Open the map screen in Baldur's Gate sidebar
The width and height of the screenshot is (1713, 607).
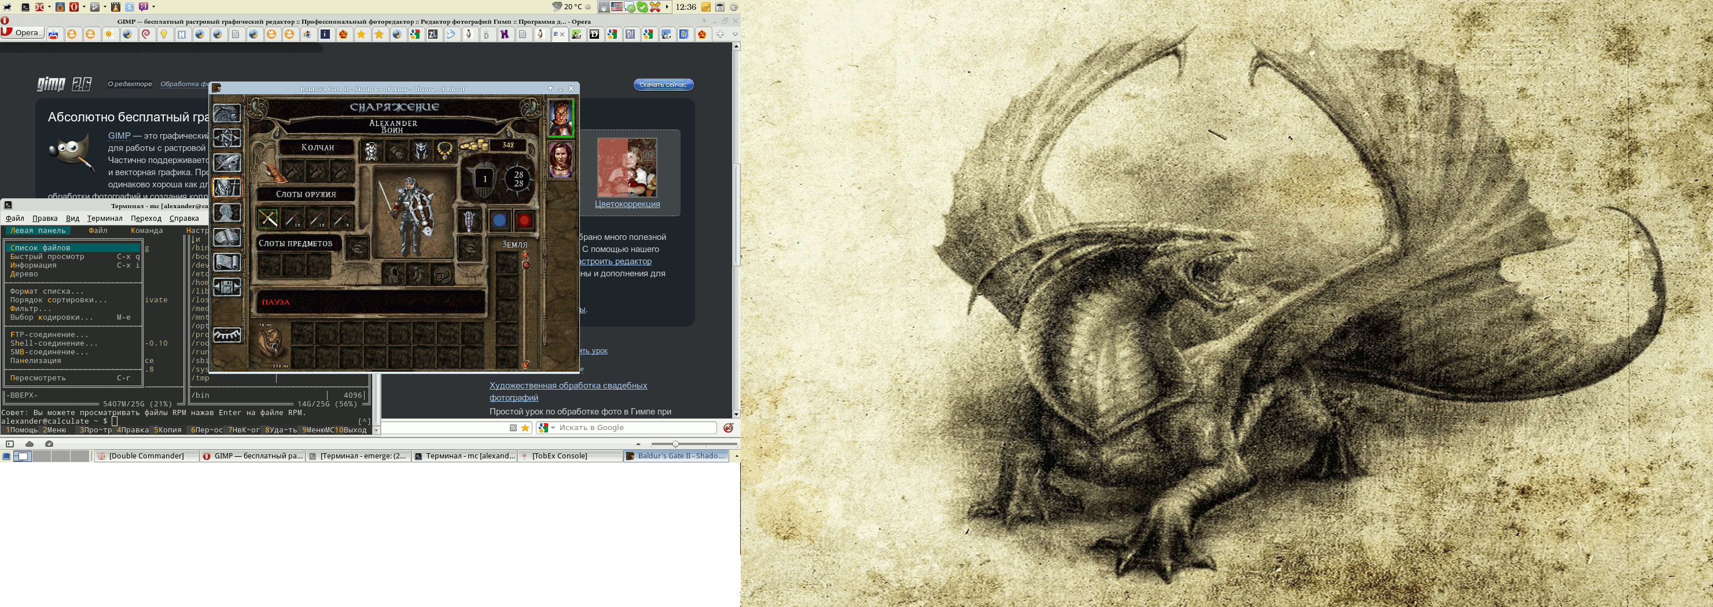pos(227,138)
